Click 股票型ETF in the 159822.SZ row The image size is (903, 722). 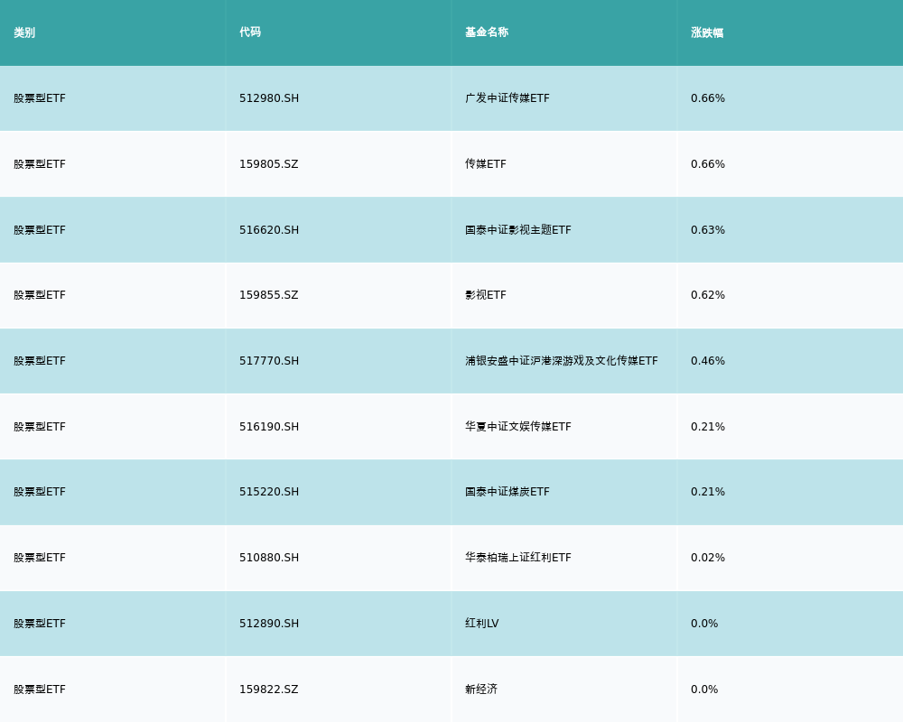click(x=40, y=690)
